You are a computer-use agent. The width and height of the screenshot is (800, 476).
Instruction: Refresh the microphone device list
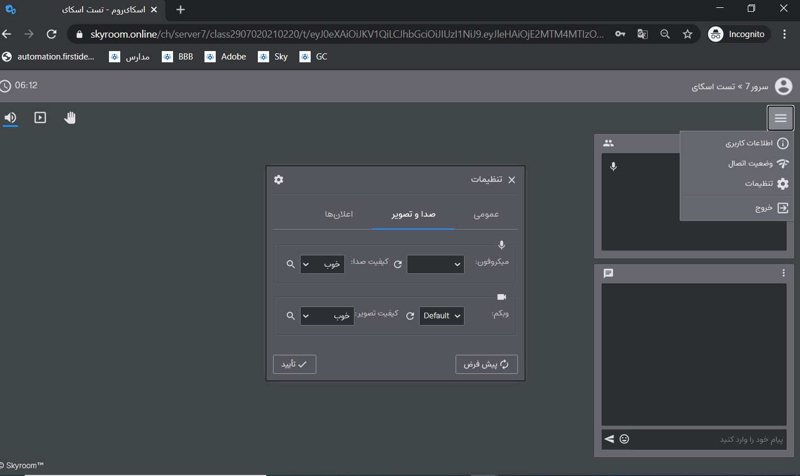[x=398, y=264]
